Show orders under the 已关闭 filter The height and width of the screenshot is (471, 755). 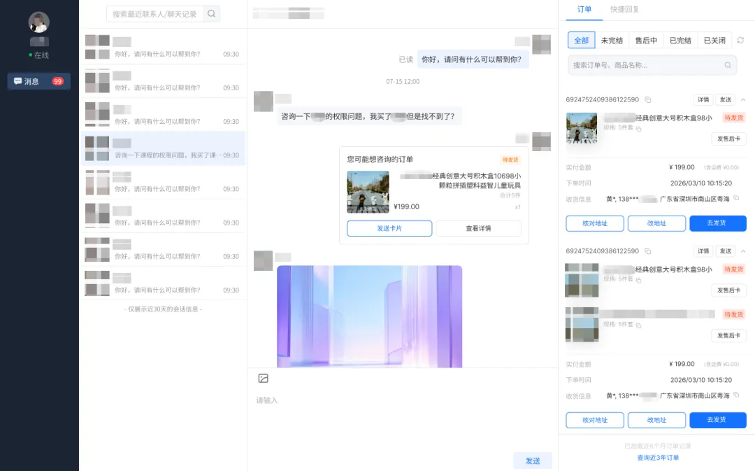coord(714,41)
